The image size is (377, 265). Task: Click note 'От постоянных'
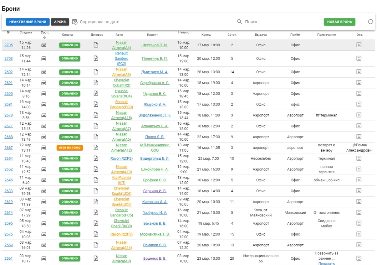pos(326,212)
